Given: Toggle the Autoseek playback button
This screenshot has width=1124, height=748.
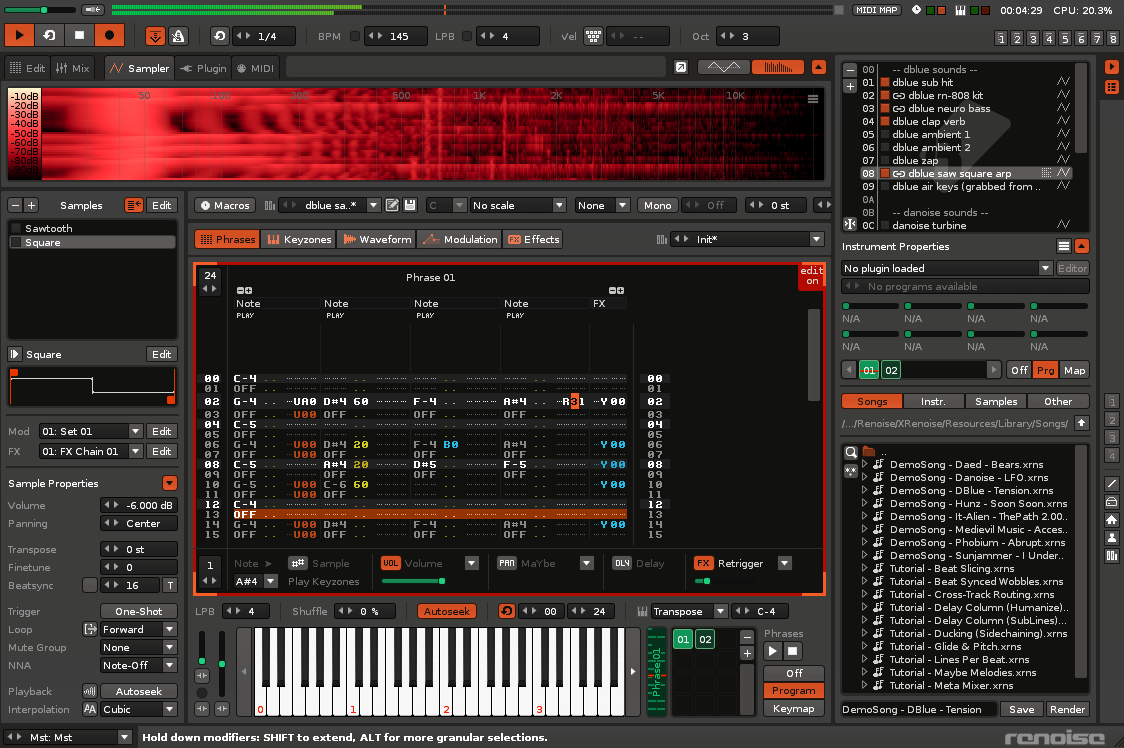Looking at the screenshot, I should tap(138, 691).
